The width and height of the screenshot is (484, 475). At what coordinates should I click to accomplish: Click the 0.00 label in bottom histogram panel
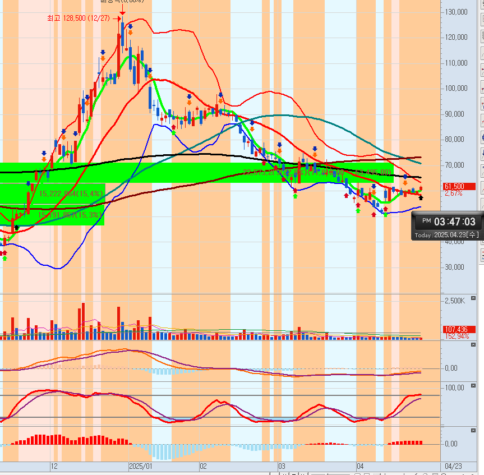click(451, 444)
